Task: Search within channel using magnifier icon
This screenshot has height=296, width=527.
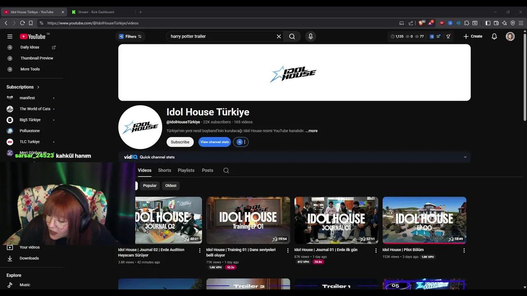Action: (x=226, y=170)
